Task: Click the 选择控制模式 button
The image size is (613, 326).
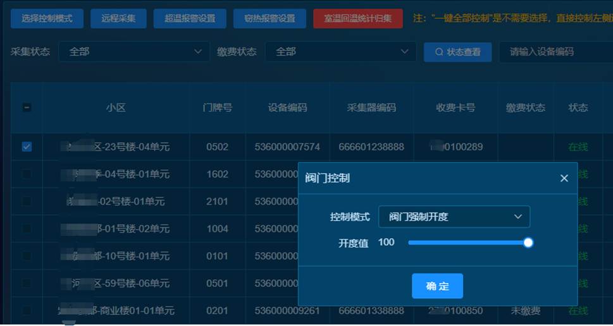Action: click(x=47, y=18)
